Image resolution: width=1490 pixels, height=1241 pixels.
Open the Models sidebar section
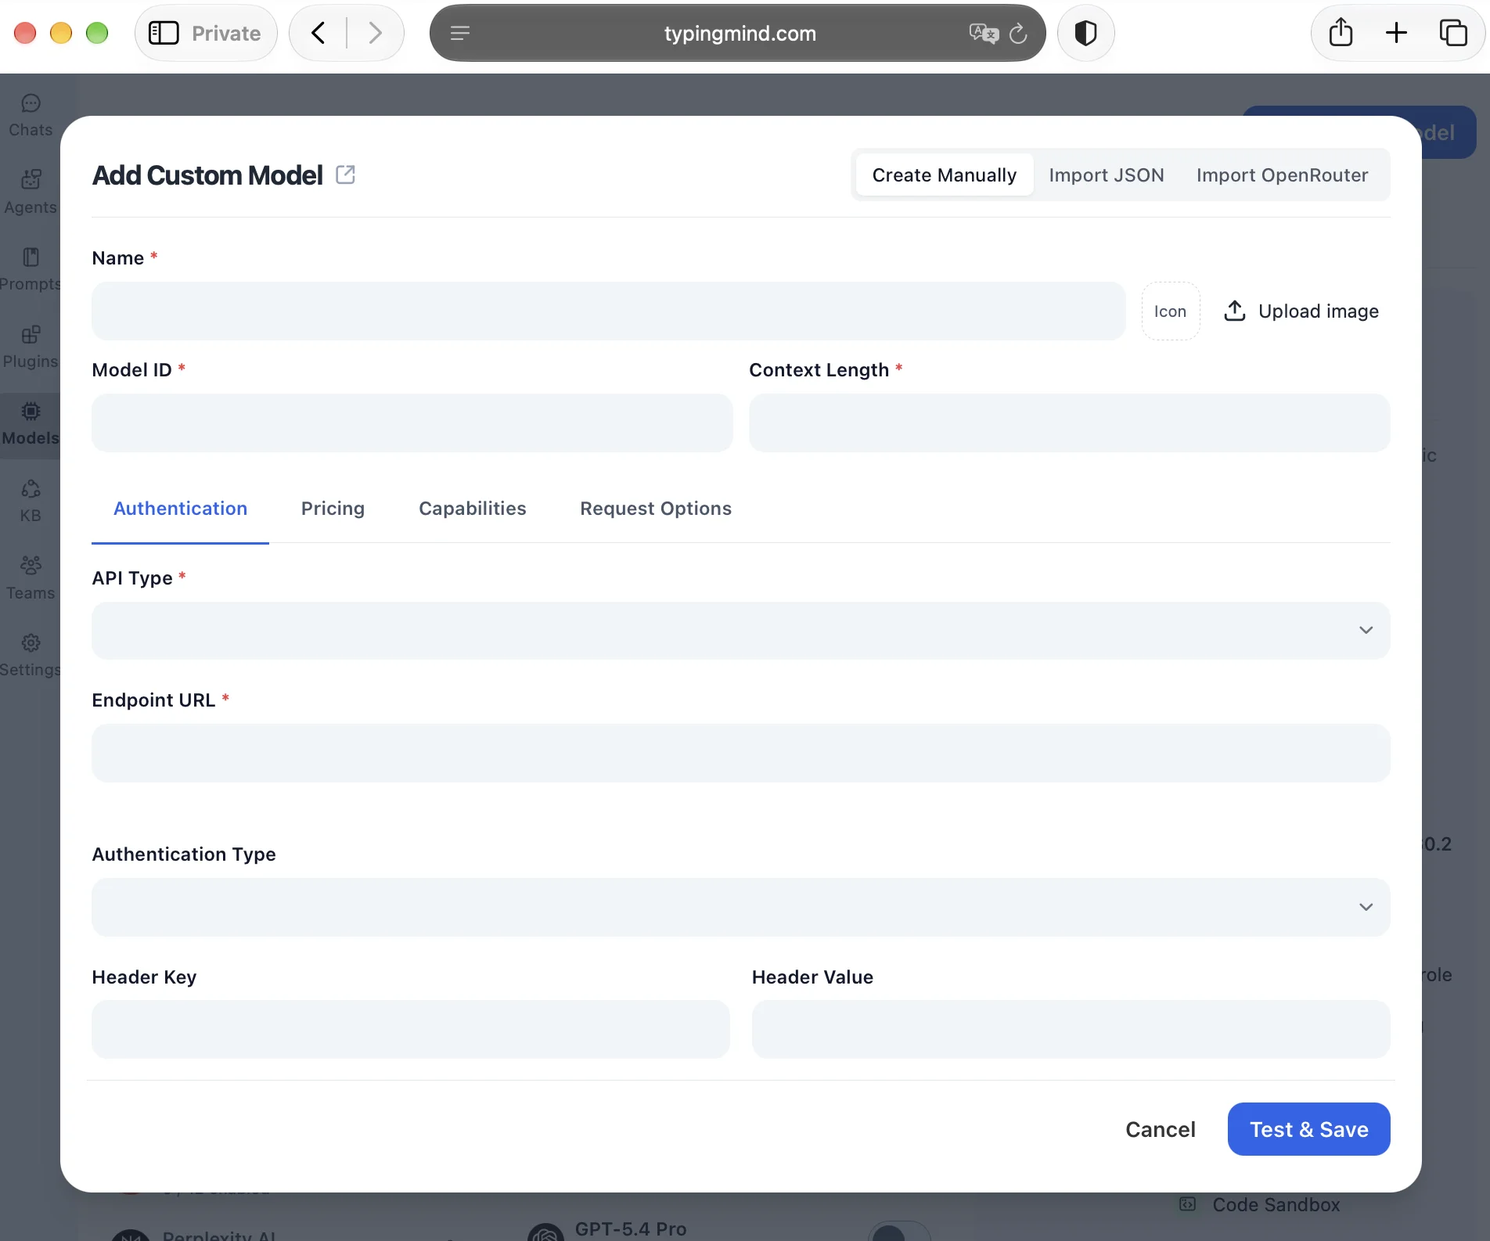(x=31, y=424)
